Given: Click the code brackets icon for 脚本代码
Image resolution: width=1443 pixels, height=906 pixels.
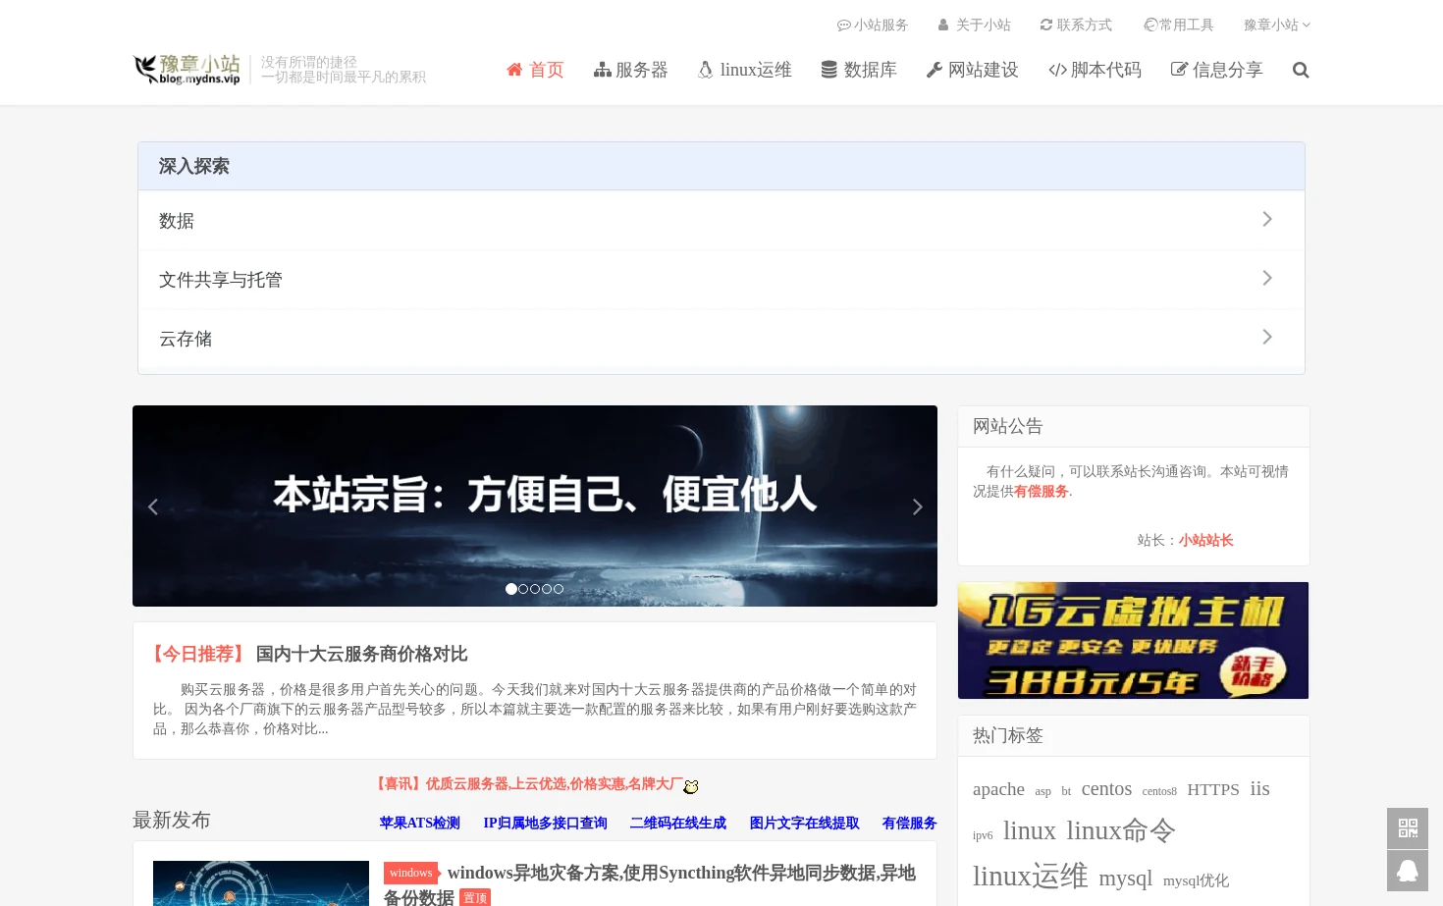Looking at the screenshot, I should pyautogui.click(x=1057, y=70).
